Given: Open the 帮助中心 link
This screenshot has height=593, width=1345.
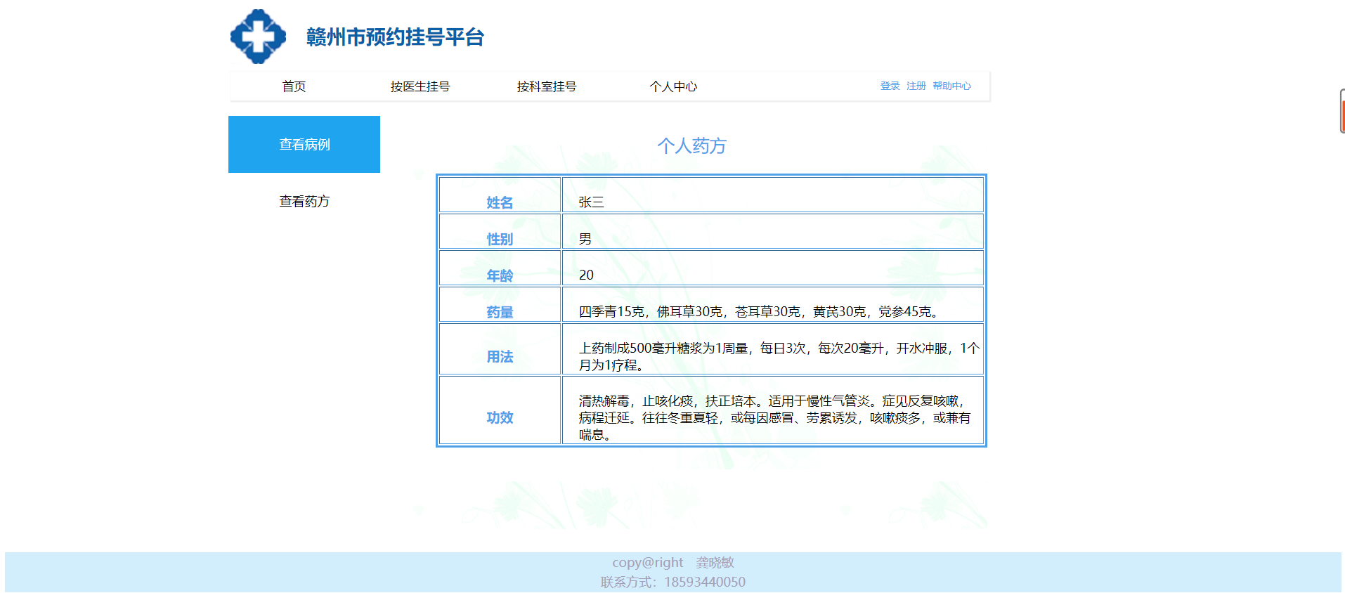Looking at the screenshot, I should pyautogui.click(x=951, y=86).
